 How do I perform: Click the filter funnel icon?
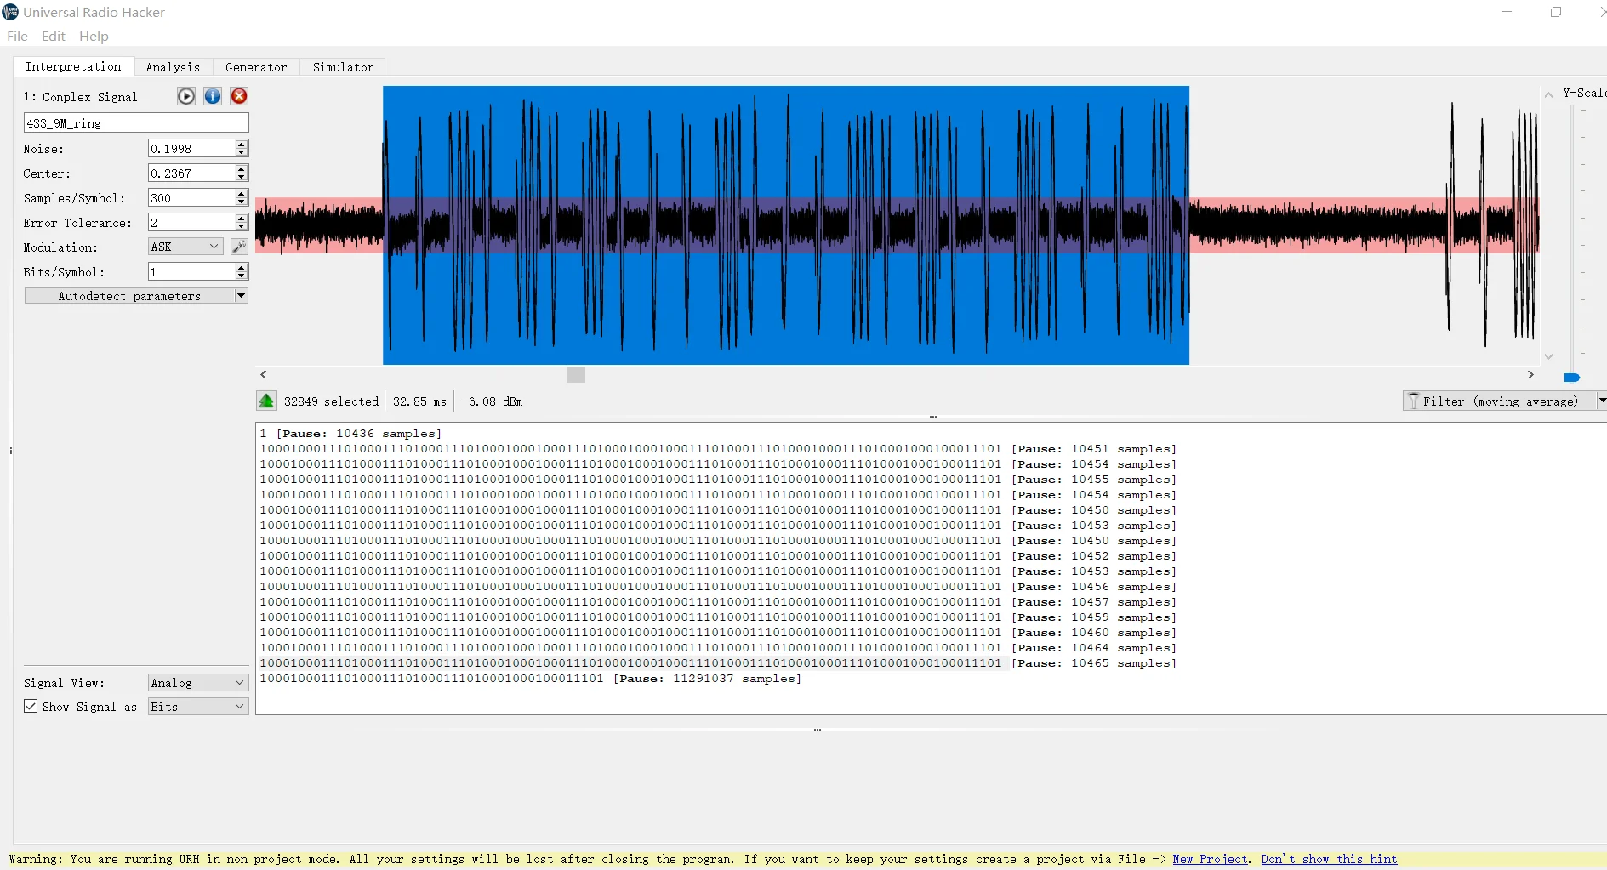pos(1414,401)
